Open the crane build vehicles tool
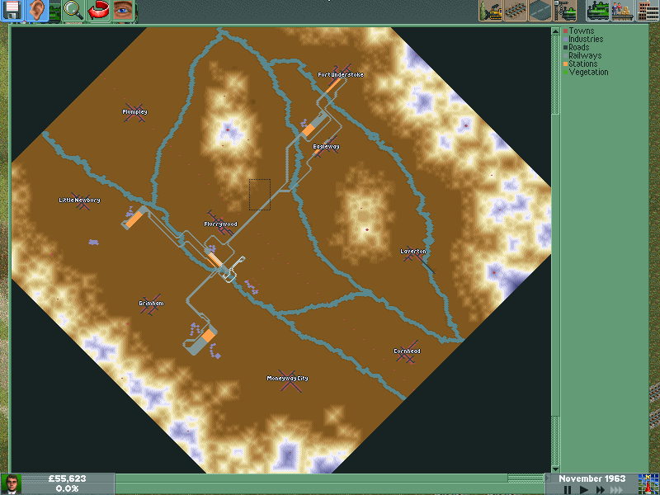This screenshot has height=495, width=660. (x=565, y=11)
